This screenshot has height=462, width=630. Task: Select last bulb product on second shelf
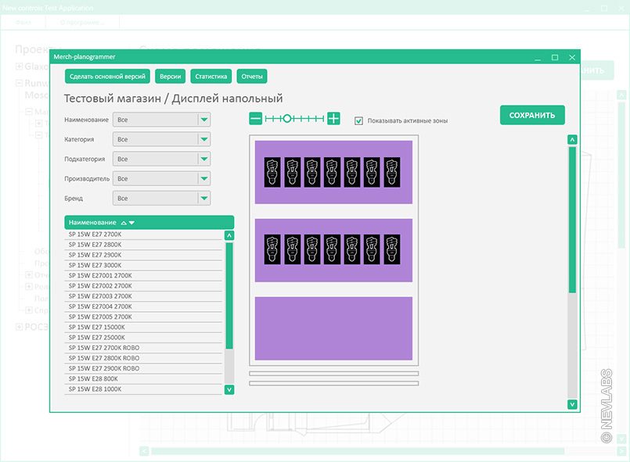(391, 249)
